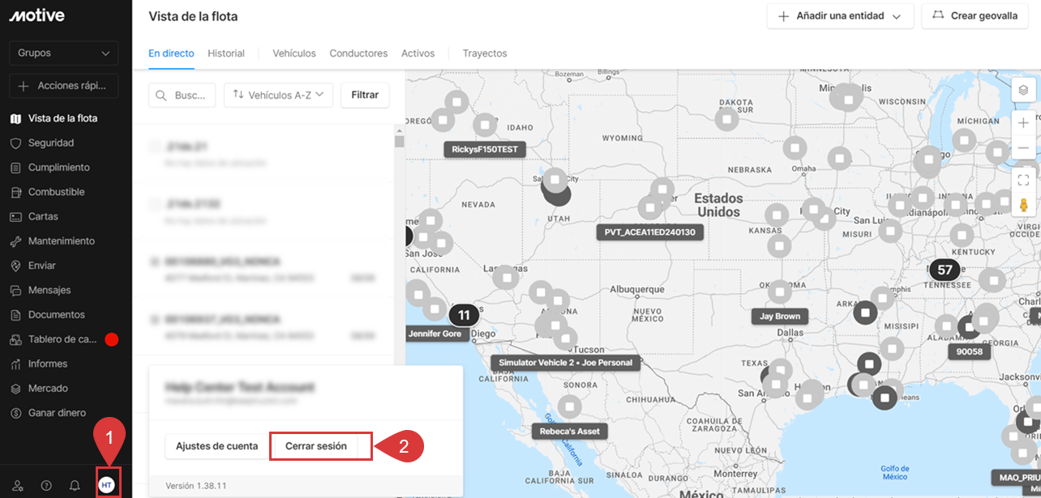Enter fullscreen map view

(1023, 180)
